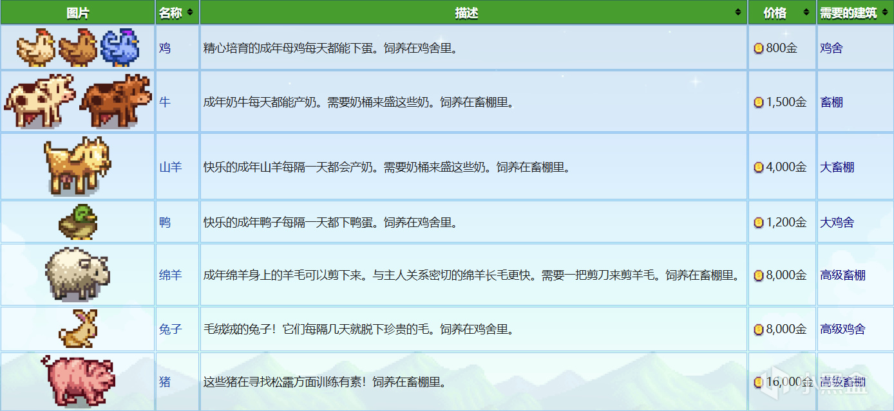Click the gold coin beside 1,200金

[759, 223]
